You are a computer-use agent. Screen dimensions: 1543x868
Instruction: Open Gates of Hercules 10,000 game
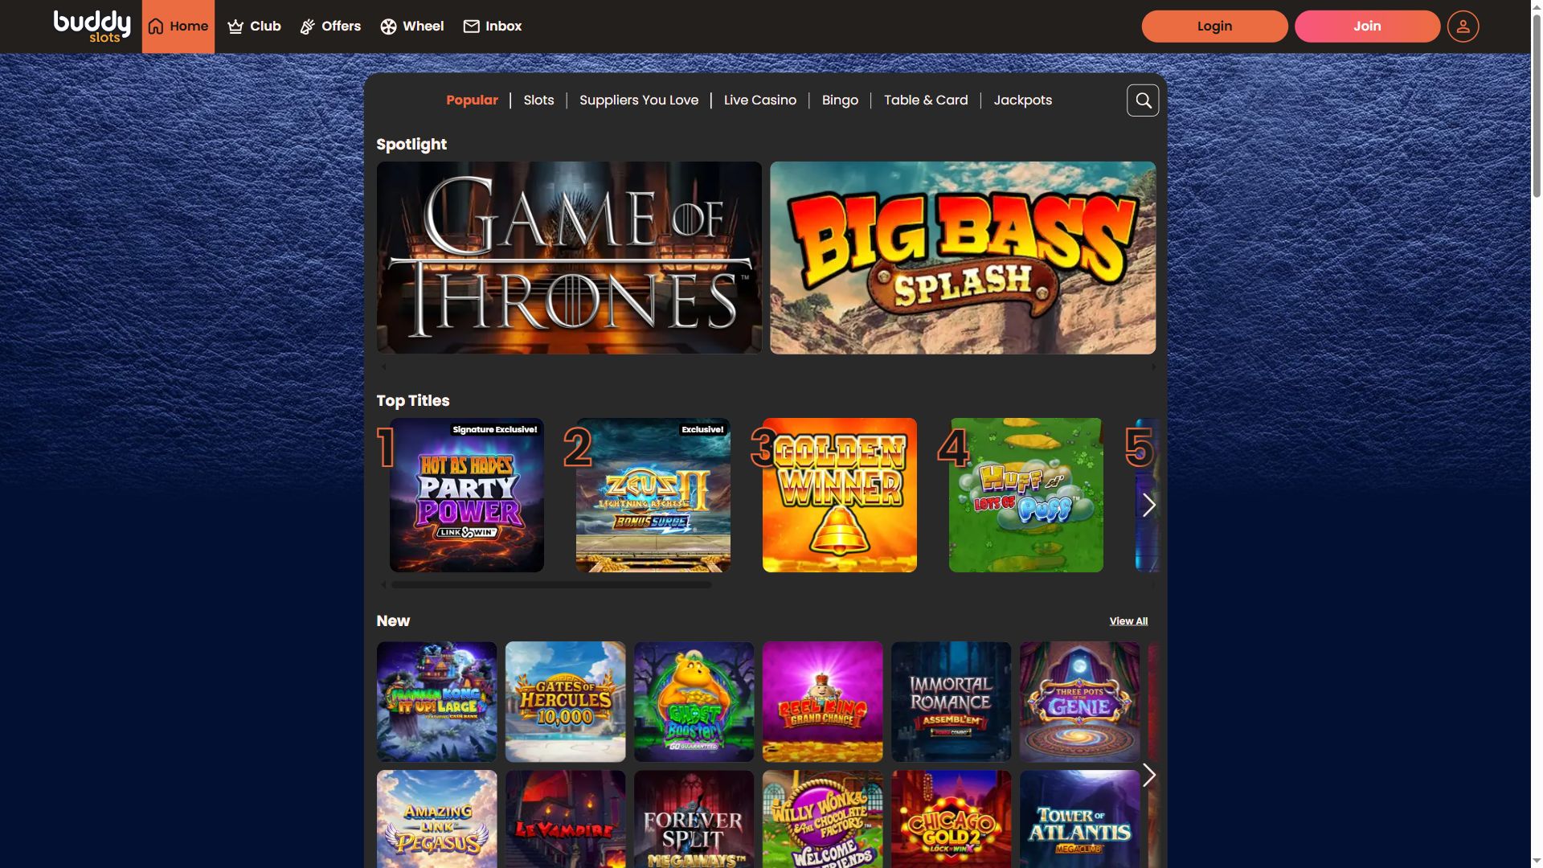click(x=566, y=702)
